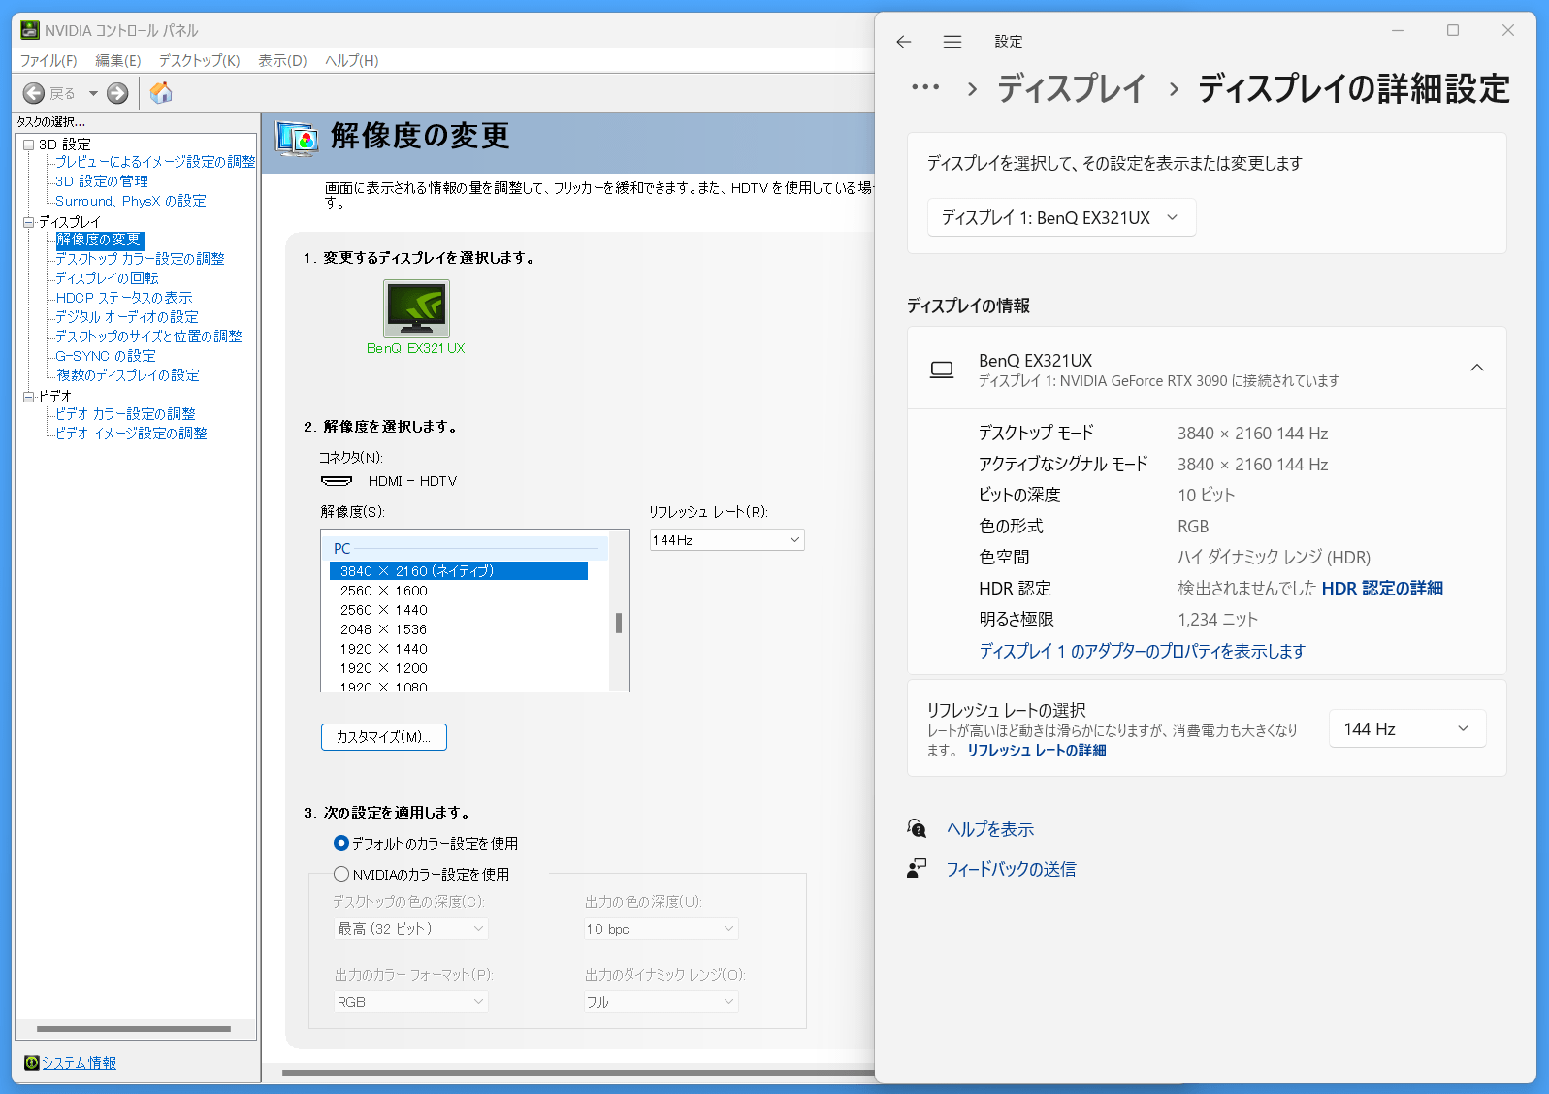Click the NVIDIA Control Panel title bar app icon

pos(30,30)
